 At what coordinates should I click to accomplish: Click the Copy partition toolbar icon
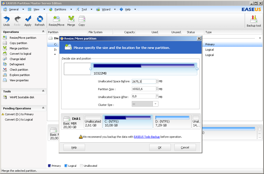point(81,21)
